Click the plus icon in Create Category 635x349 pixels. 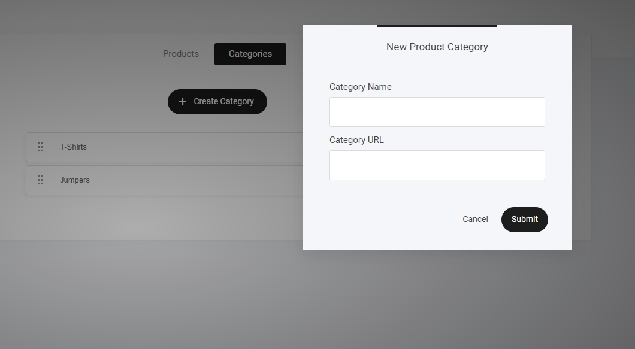click(x=183, y=102)
